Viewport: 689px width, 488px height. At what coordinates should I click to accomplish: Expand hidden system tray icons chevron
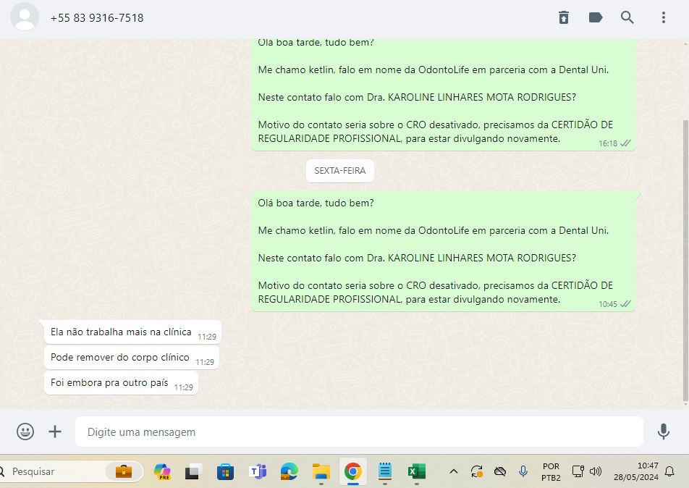[454, 472]
